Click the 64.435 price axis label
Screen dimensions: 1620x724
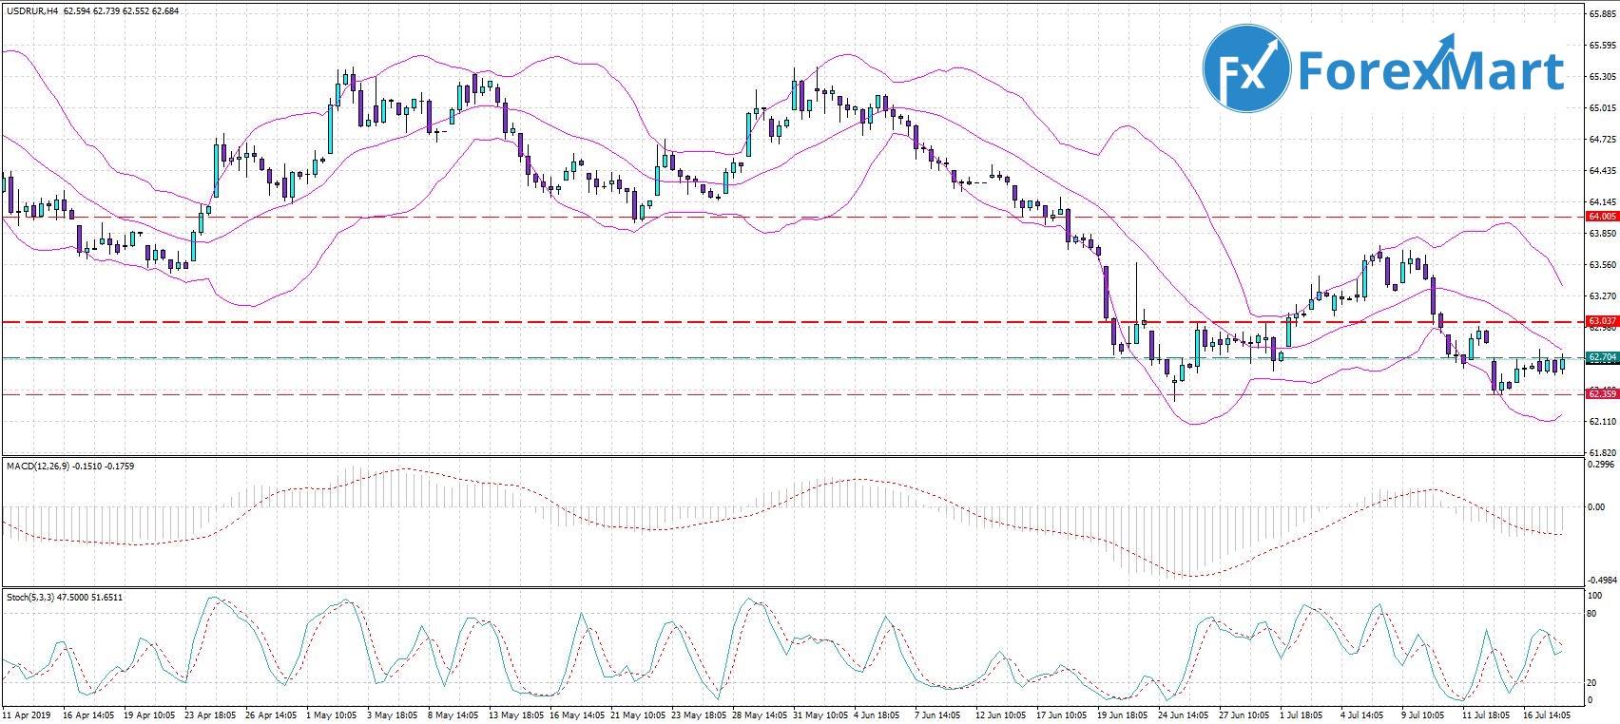[x=1602, y=171]
